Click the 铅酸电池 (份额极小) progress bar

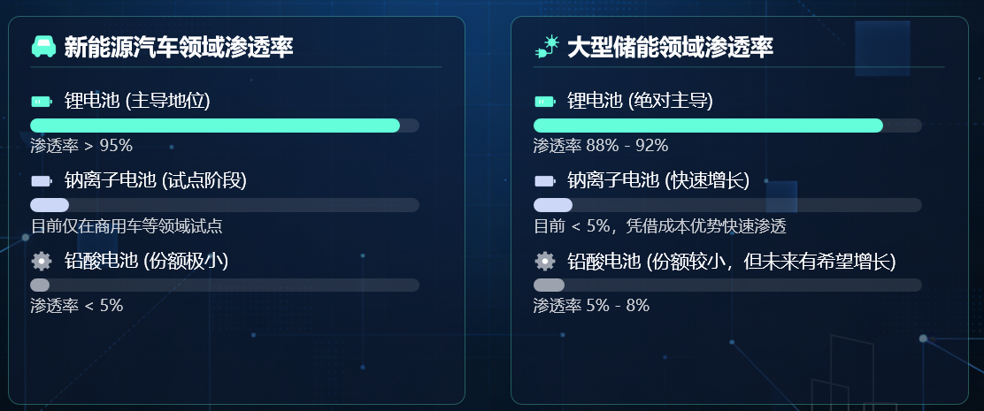[x=225, y=285]
